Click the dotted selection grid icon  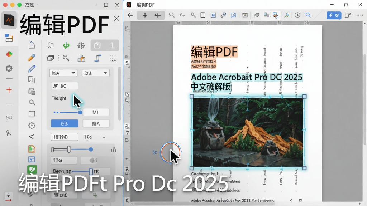click(x=113, y=58)
